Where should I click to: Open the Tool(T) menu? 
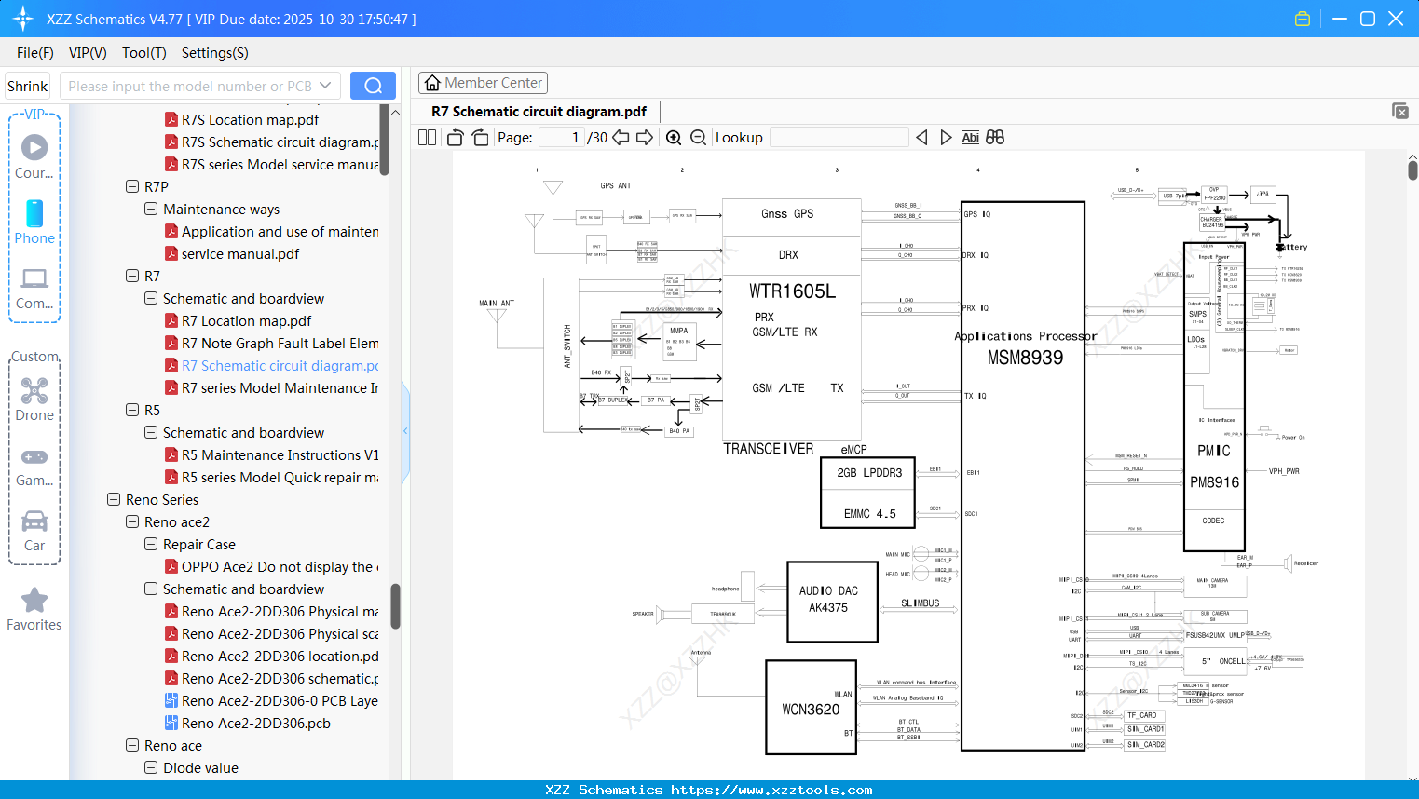coord(143,53)
